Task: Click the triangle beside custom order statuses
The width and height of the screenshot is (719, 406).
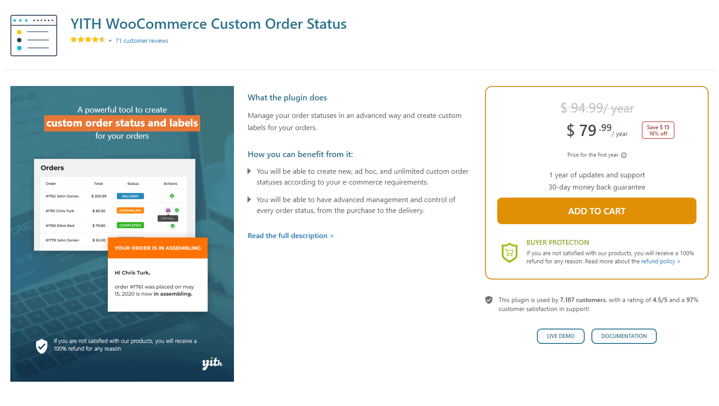Action: point(249,171)
